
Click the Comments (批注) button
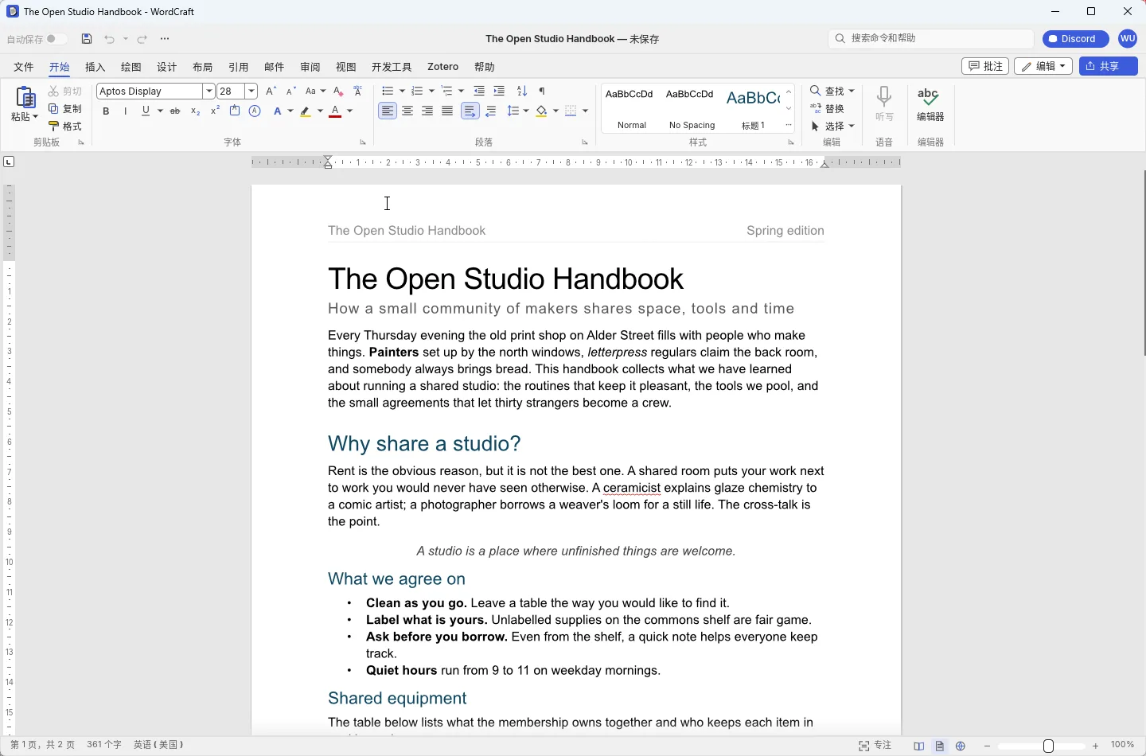(986, 66)
